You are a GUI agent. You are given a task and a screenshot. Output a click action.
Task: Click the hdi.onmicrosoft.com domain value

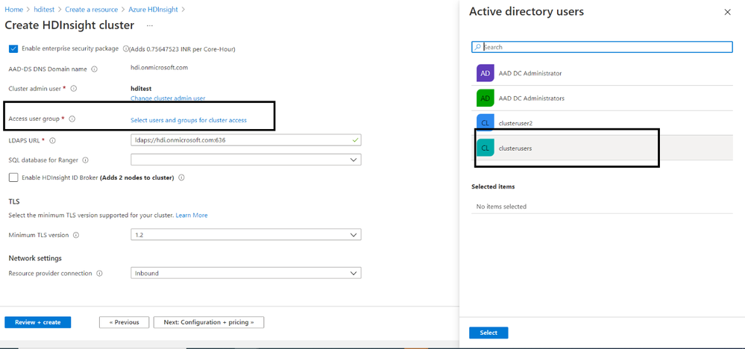[159, 67]
